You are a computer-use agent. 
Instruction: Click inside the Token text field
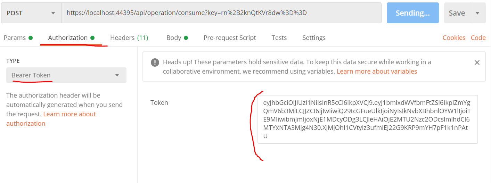[368, 119]
